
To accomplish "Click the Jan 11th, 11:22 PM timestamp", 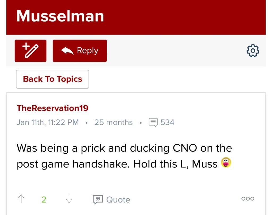I will [48, 123].
